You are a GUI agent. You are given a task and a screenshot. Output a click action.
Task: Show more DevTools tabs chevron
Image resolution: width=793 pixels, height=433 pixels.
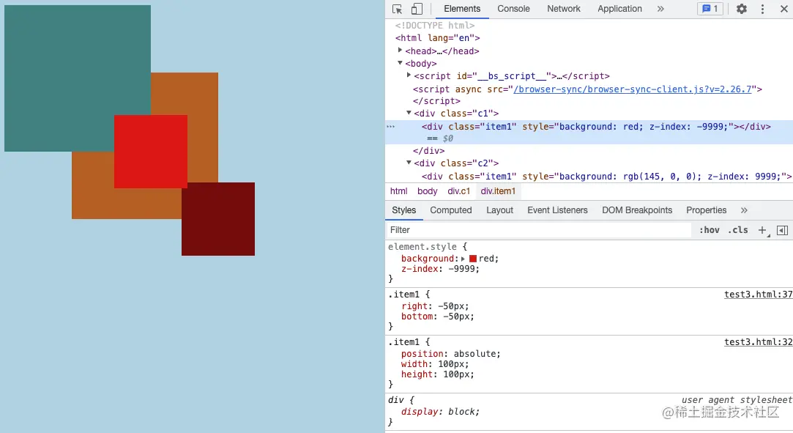tap(660, 9)
